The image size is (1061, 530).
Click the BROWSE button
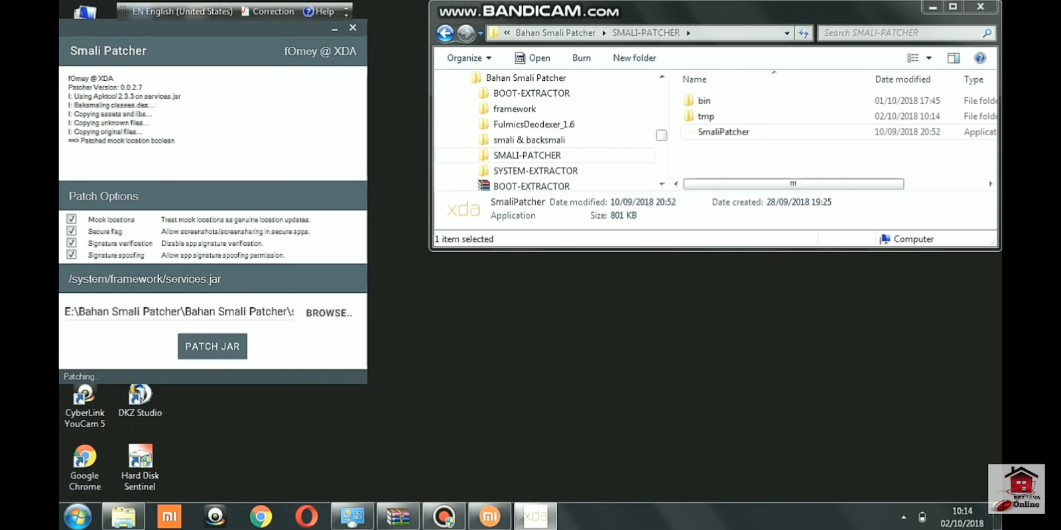329,313
